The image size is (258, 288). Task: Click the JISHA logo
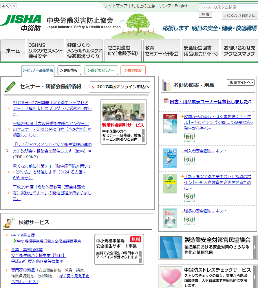[21, 23]
